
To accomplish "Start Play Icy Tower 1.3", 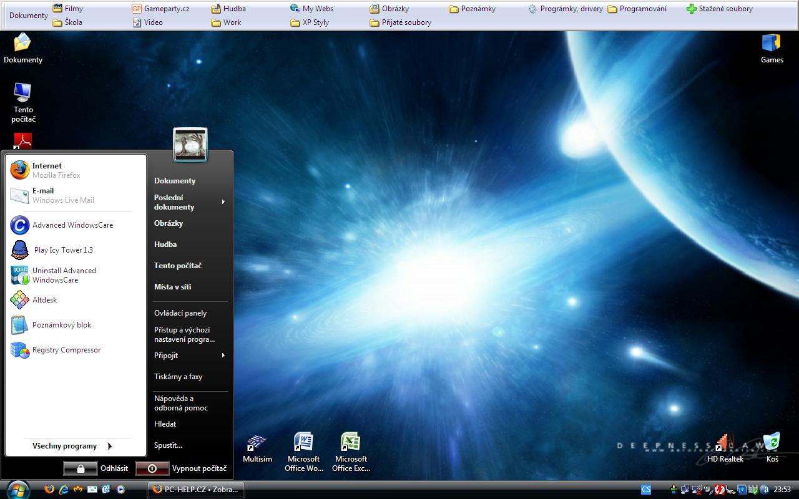I will [x=62, y=250].
